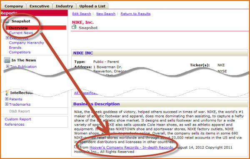The height and width of the screenshot is (159, 250).
Task: Open the Company tab
Action: pos(14,6)
